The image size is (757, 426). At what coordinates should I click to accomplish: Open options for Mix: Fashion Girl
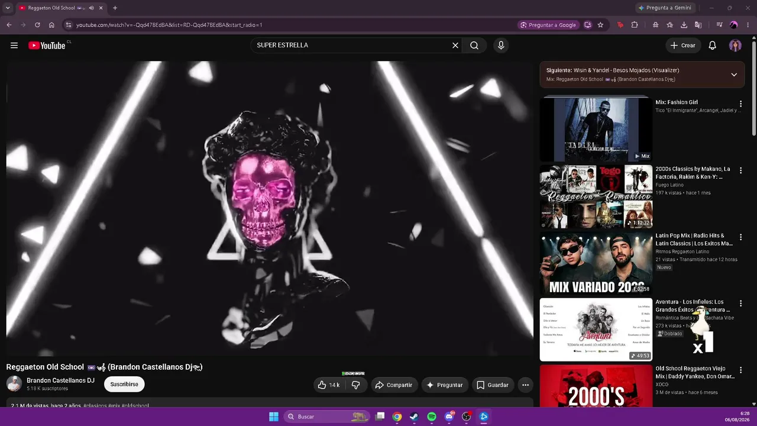coord(740,104)
